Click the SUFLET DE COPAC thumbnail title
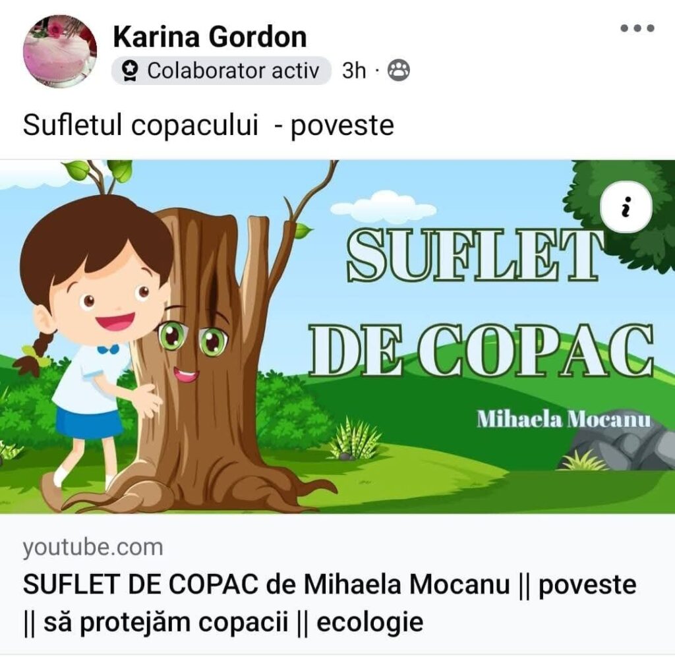The image size is (675, 657). pos(479,304)
